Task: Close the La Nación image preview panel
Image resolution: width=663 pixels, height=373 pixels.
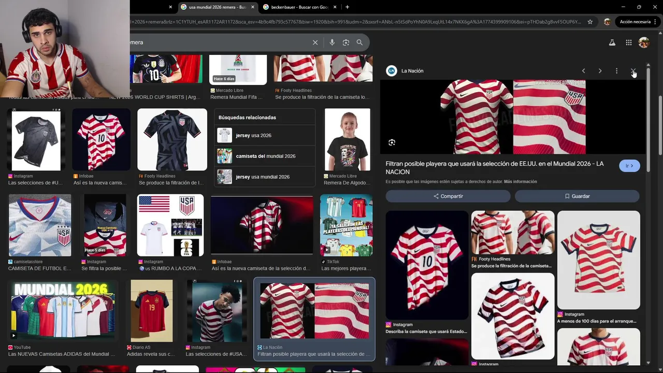Action: (633, 71)
